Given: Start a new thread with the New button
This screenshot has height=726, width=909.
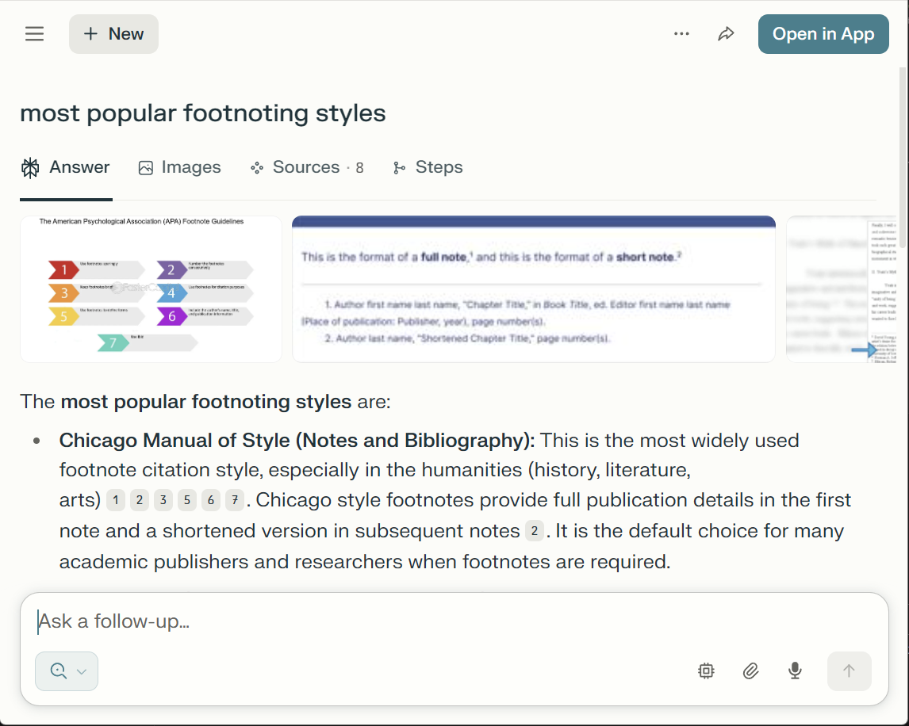Looking at the screenshot, I should [x=113, y=33].
